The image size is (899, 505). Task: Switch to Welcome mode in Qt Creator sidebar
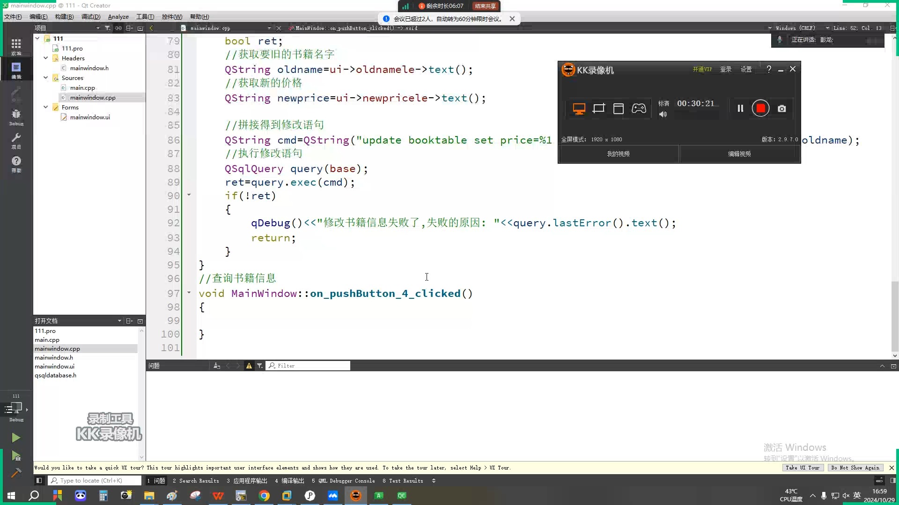tap(16, 45)
